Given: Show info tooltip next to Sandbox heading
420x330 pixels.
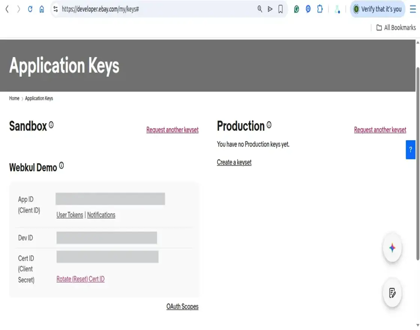Looking at the screenshot, I should (x=51, y=125).
